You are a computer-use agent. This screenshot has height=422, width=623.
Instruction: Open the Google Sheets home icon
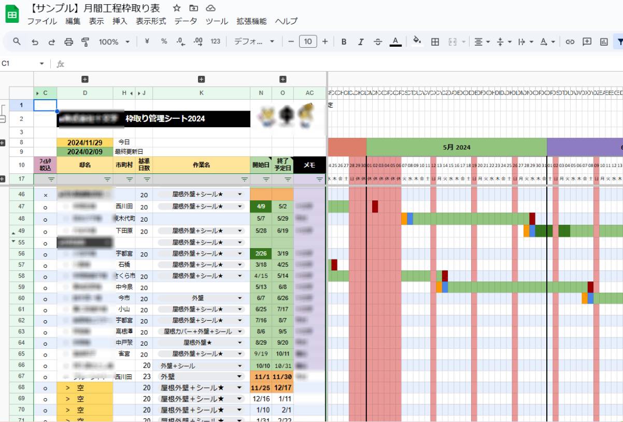click(12, 15)
